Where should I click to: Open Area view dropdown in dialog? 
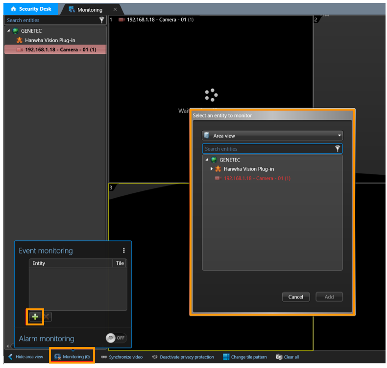[x=272, y=136]
